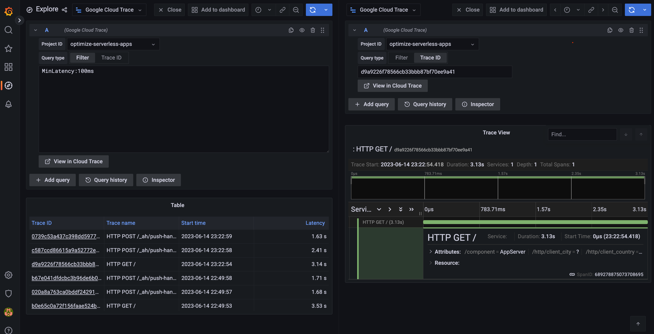
Task: Sort table by Latency column header
Action: coord(315,223)
